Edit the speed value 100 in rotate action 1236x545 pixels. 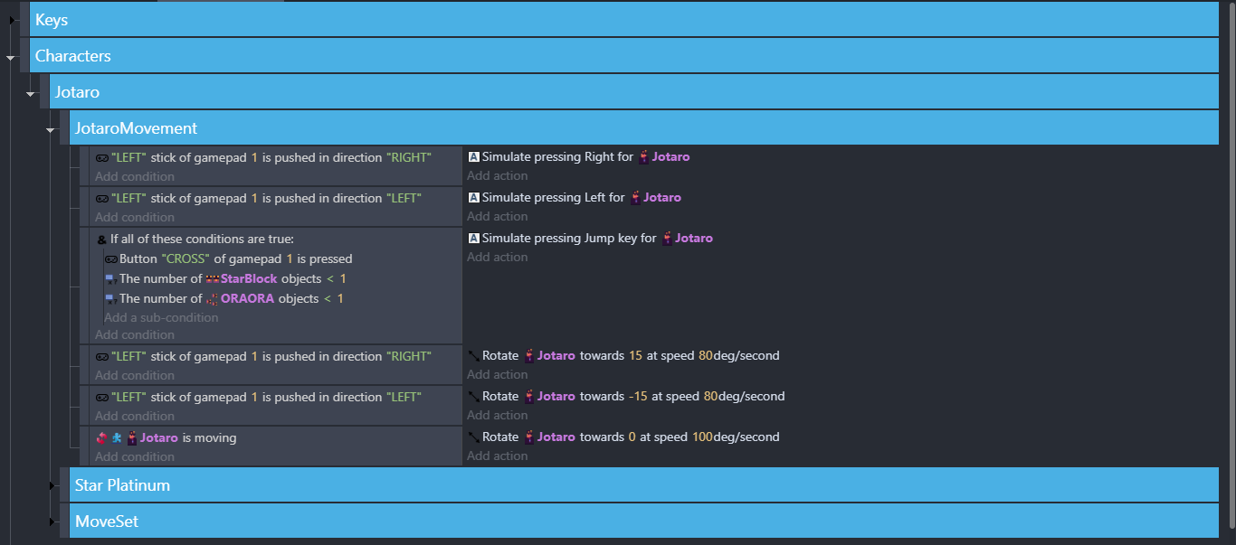click(x=702, y=437)
